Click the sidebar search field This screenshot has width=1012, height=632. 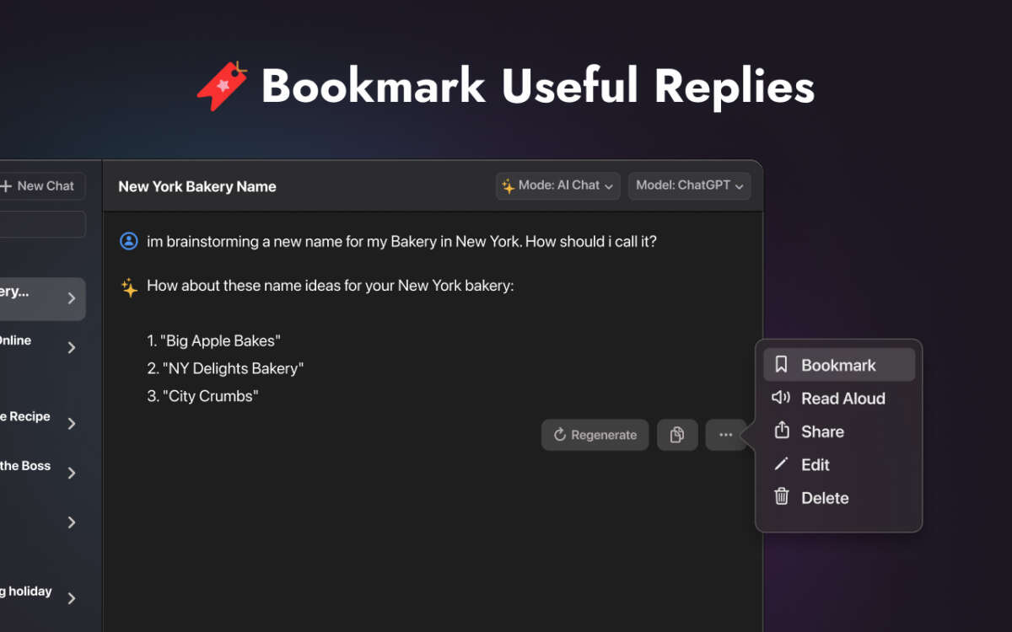42,224
